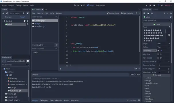Click the Search Help button
The image size is (174, 103).
pos(127,13)
